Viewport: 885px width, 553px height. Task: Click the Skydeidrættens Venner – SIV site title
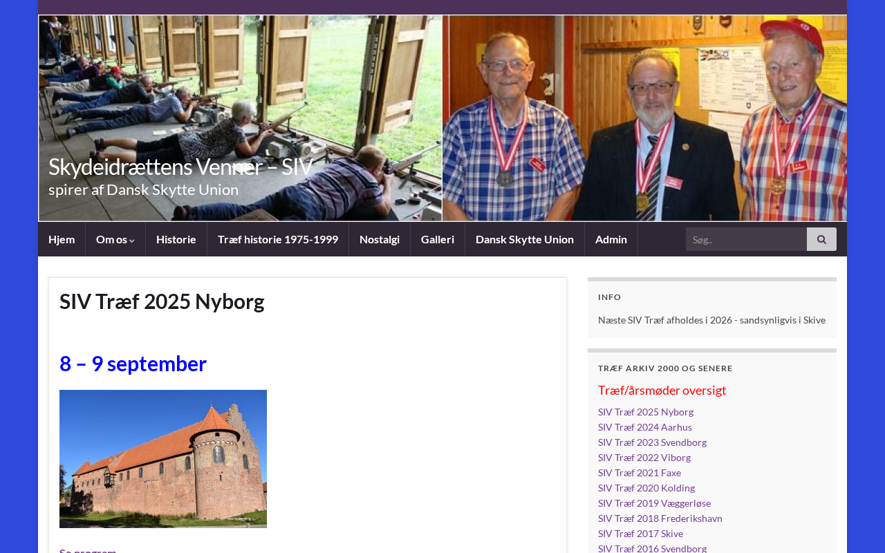click(x=180, y=167)
